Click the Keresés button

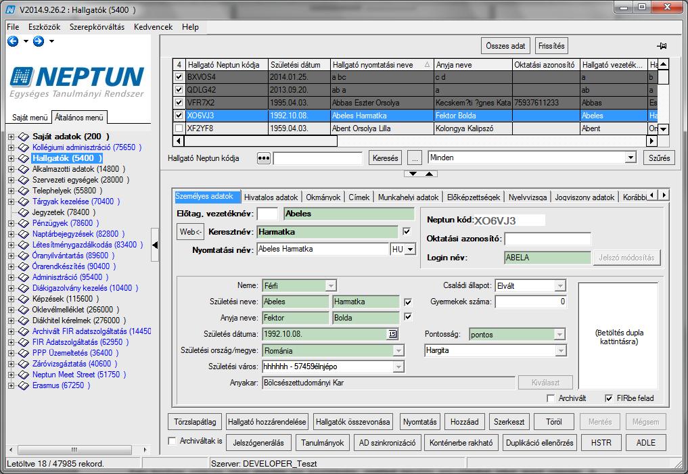[385, 158]
